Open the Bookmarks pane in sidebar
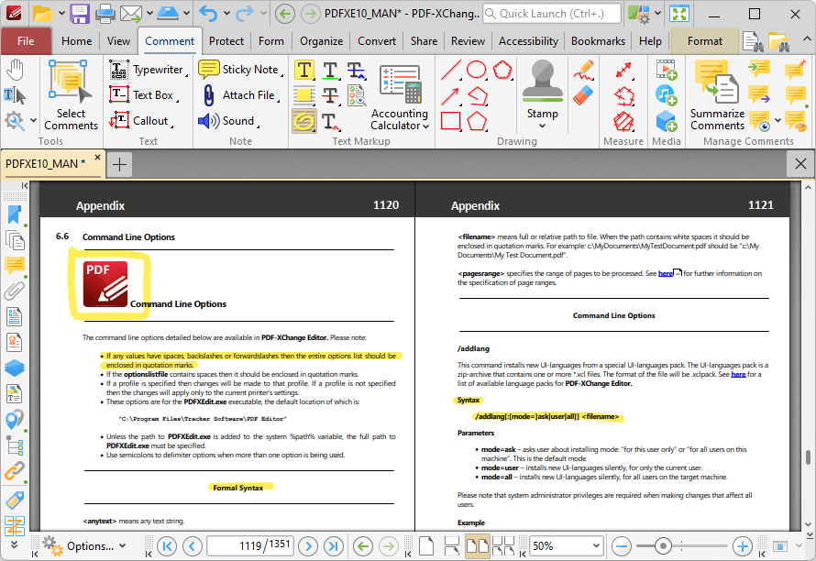816x561 pixels. tap(14, 214)
